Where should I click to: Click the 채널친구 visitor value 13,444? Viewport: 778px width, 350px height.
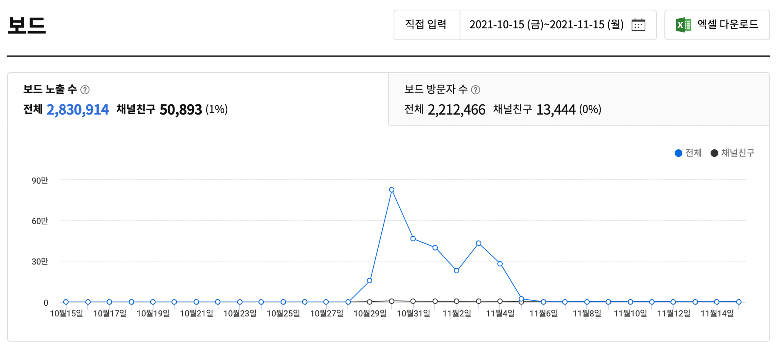[x=556, y=110]
